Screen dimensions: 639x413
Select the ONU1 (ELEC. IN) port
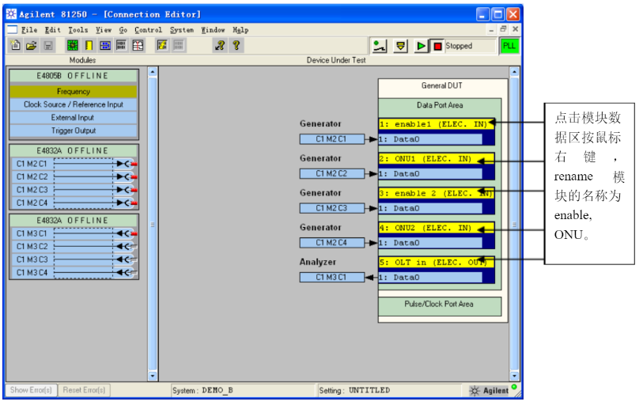(435, 158)
